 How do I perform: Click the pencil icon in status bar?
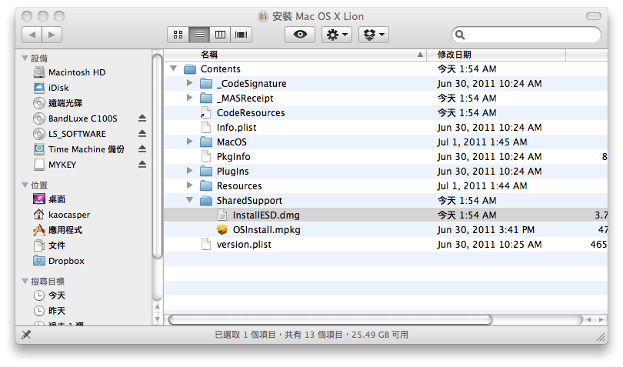26,335
